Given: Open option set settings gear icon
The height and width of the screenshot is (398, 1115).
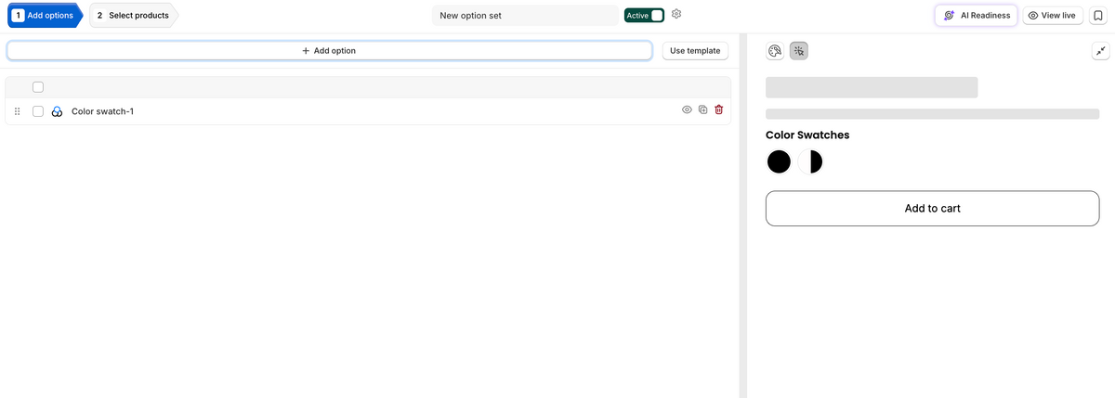Looking at the screenshot, I should [x=676, y=14].
